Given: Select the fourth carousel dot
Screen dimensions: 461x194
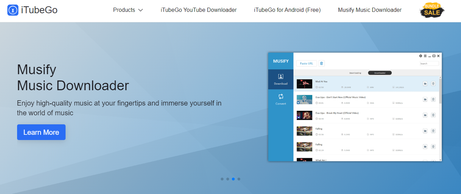Looking at the screenshot, I should coord(239,179).
